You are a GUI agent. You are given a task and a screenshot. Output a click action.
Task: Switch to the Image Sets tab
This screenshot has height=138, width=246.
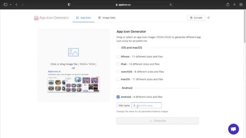pyautogui.click(x=107, y=18)
